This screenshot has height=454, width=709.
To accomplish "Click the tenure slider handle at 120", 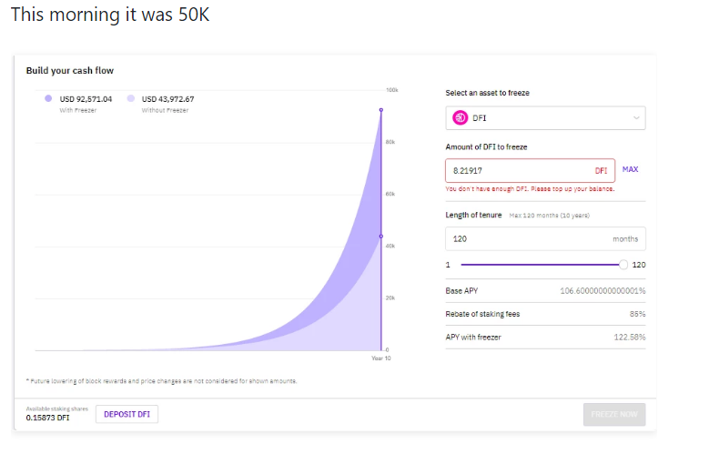I will (623, 265).
